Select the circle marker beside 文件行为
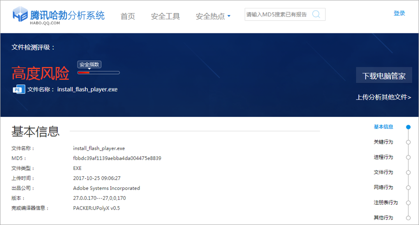Viewport: 419px width, 225px height. point(408,172)
